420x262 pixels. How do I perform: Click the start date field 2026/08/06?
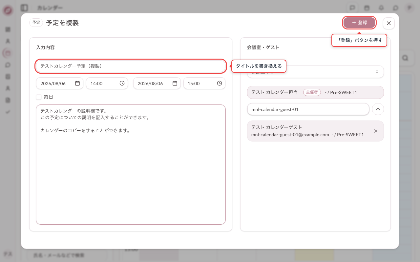point(60,83)
